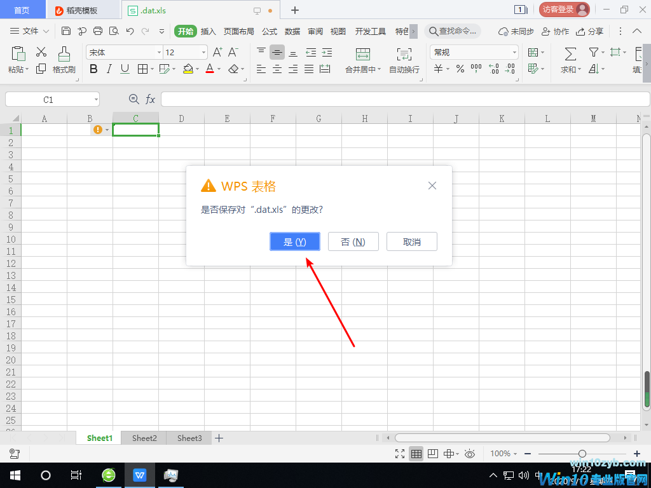The image size is (651, 488).
Task: Toggle bold formatting
Action: tap(93, 69)
